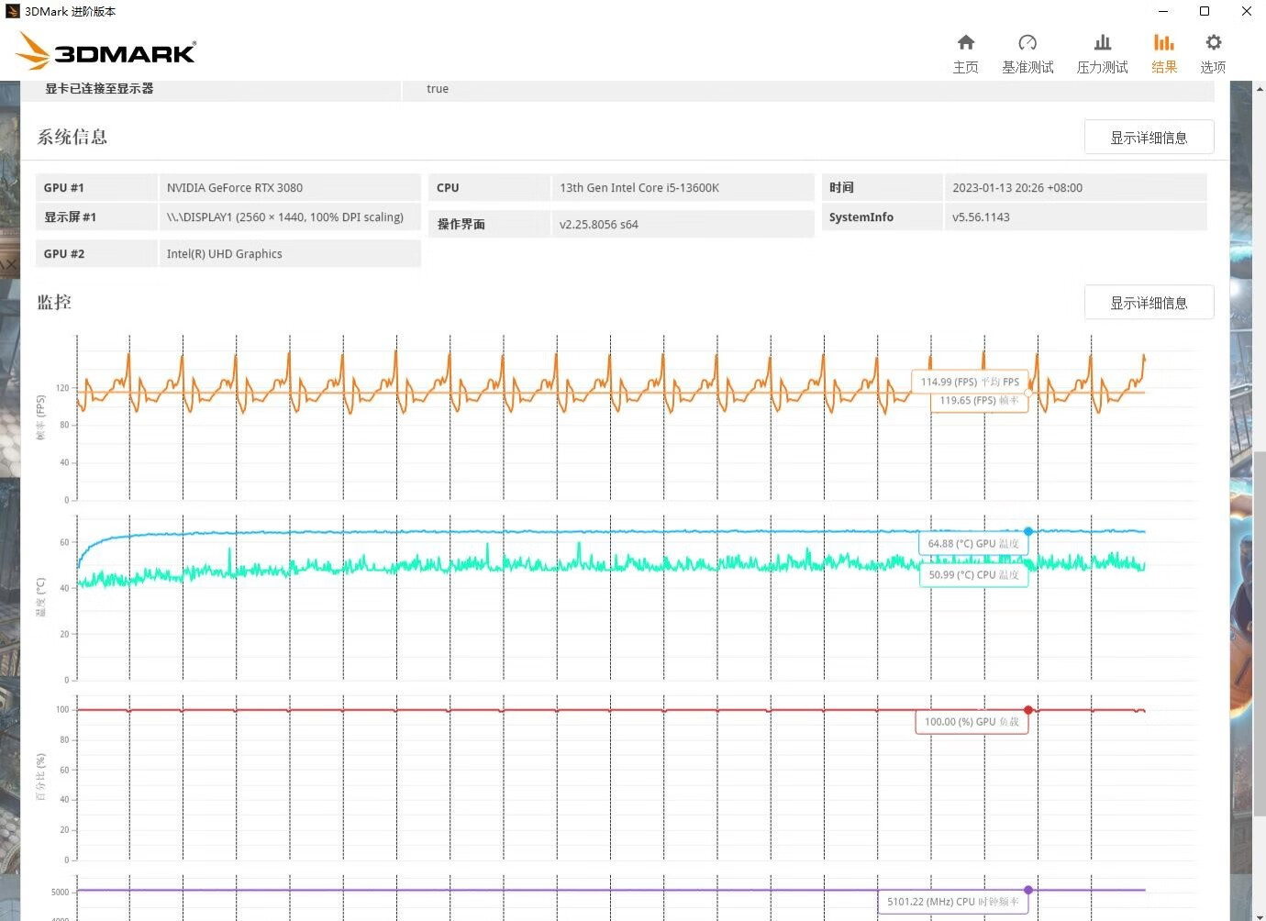Click the 64.88 (°C) GPU temperature tooltip
1266x921 pixels.
pyautogui.click(x=972, y=544)
